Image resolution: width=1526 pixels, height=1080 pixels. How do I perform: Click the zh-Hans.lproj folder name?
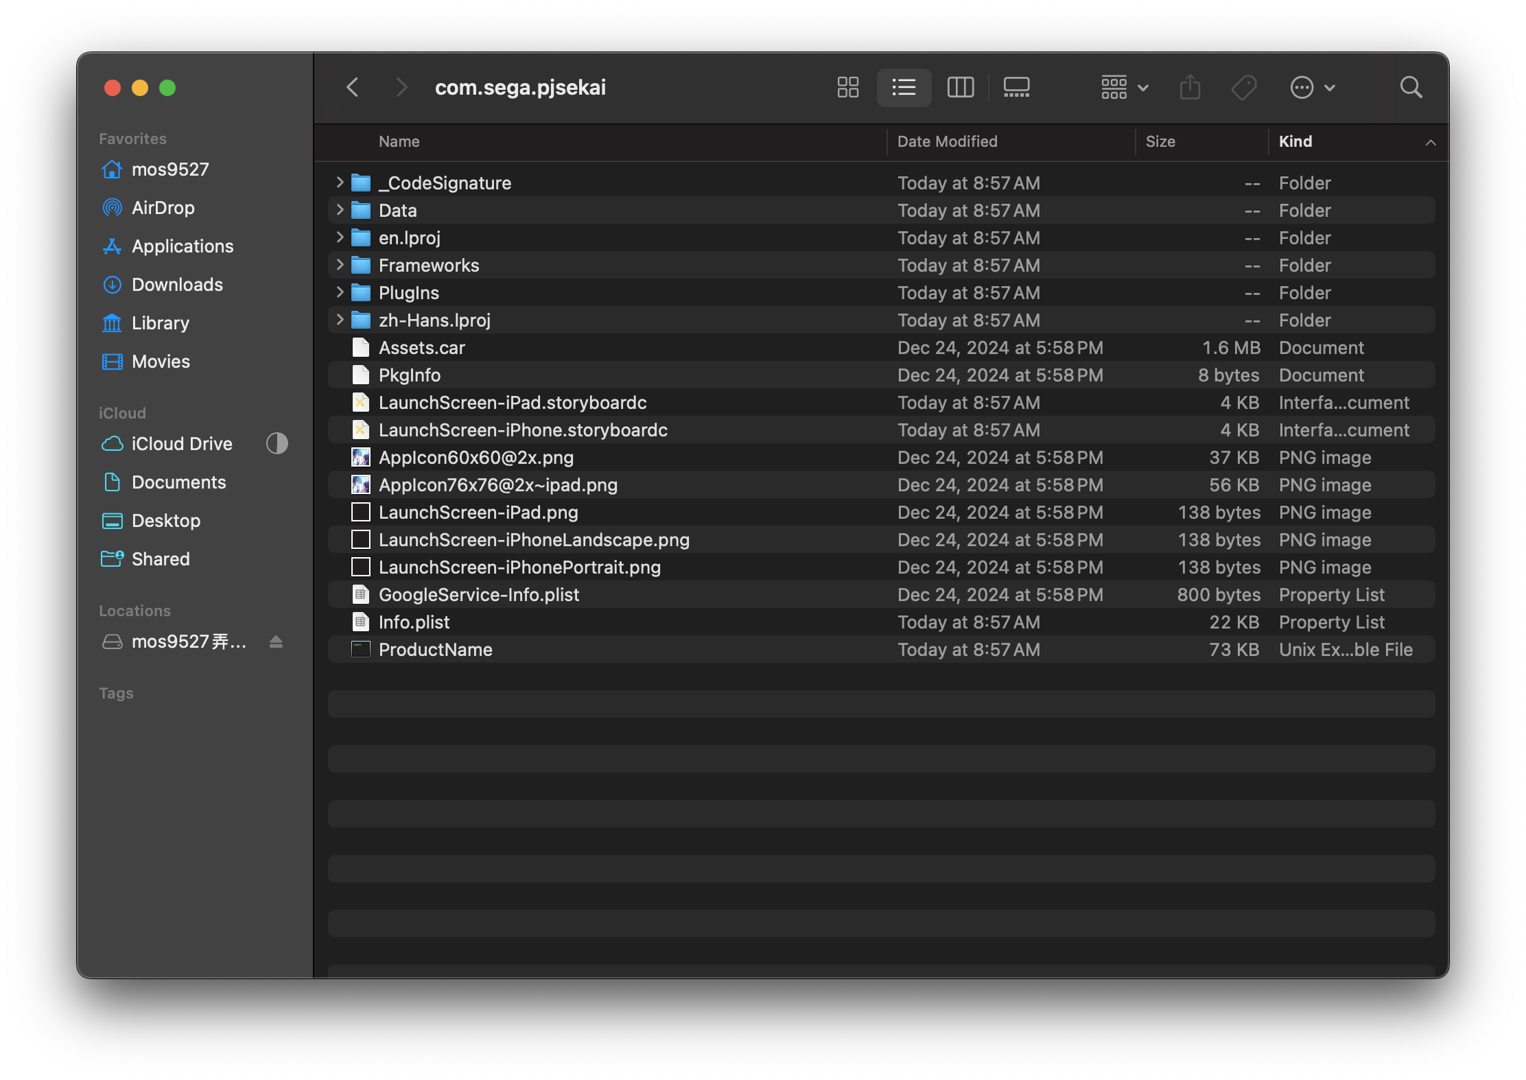click(434, 320)
